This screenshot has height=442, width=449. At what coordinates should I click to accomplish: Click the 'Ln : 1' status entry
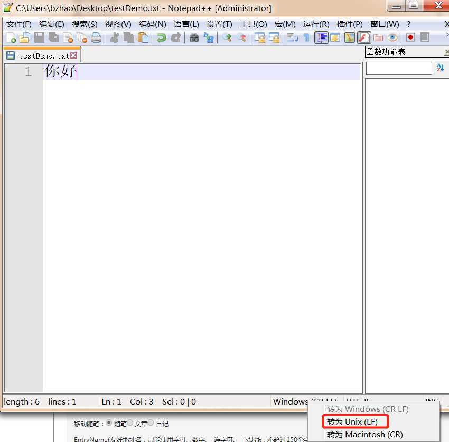click(111, 402)
